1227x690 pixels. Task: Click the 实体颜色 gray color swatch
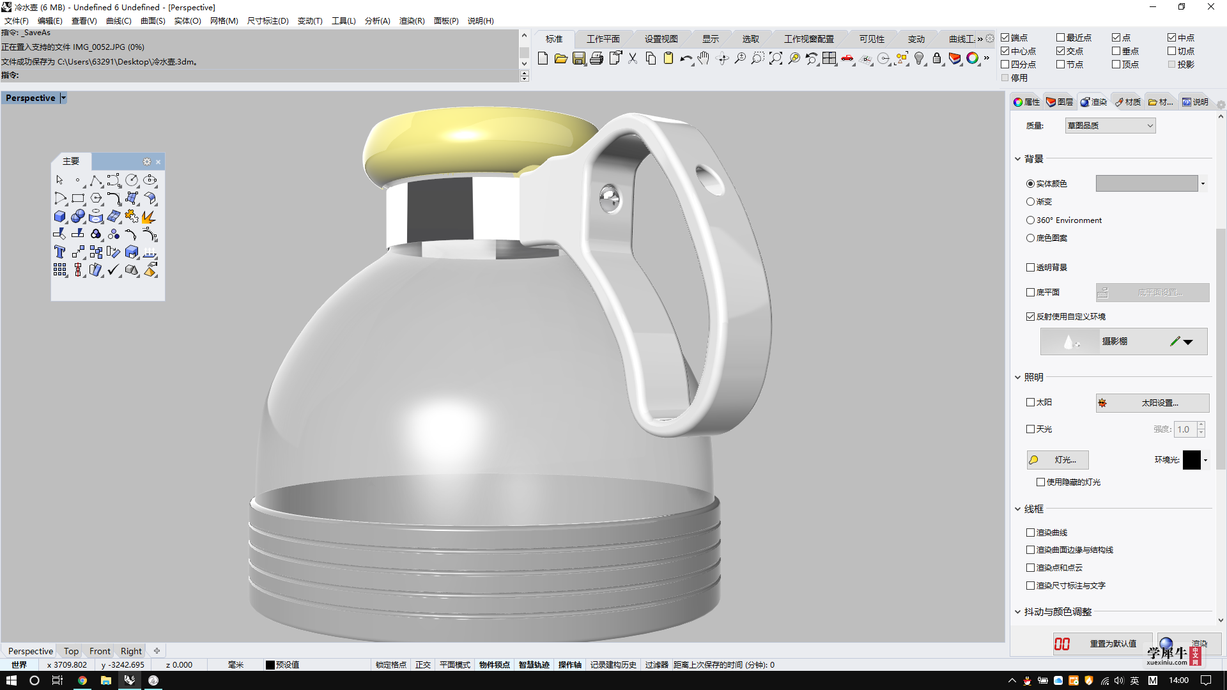[1146, 184]
